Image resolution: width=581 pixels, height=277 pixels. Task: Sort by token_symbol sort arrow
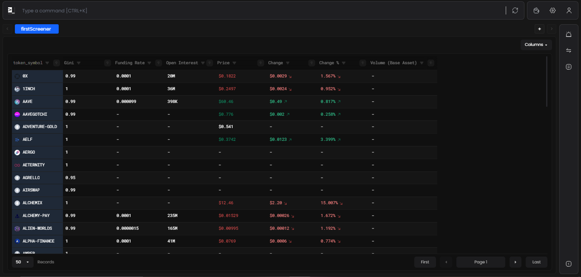47,63
